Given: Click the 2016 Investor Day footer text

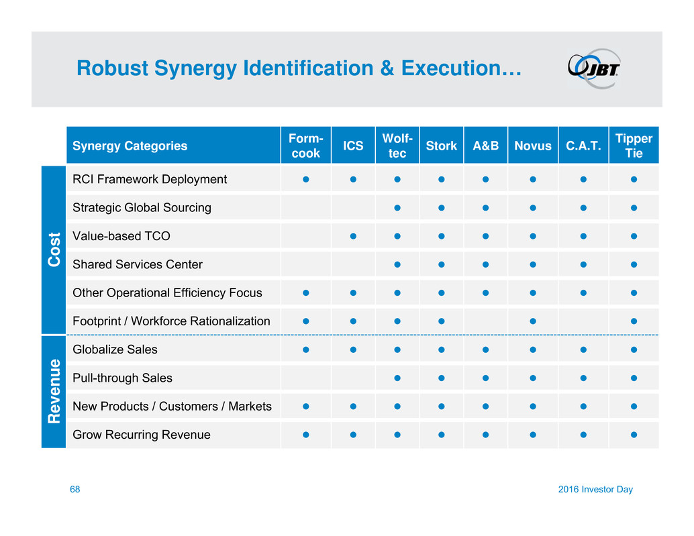Looking at the screenshot, I should 595,490.
